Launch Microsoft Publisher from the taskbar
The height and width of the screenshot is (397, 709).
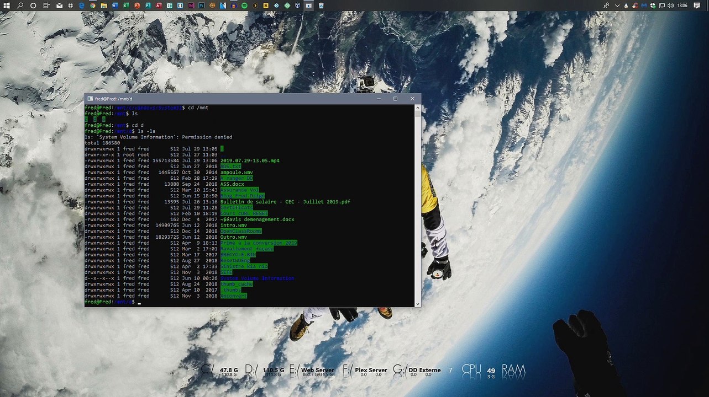click(x=148, y=6)
